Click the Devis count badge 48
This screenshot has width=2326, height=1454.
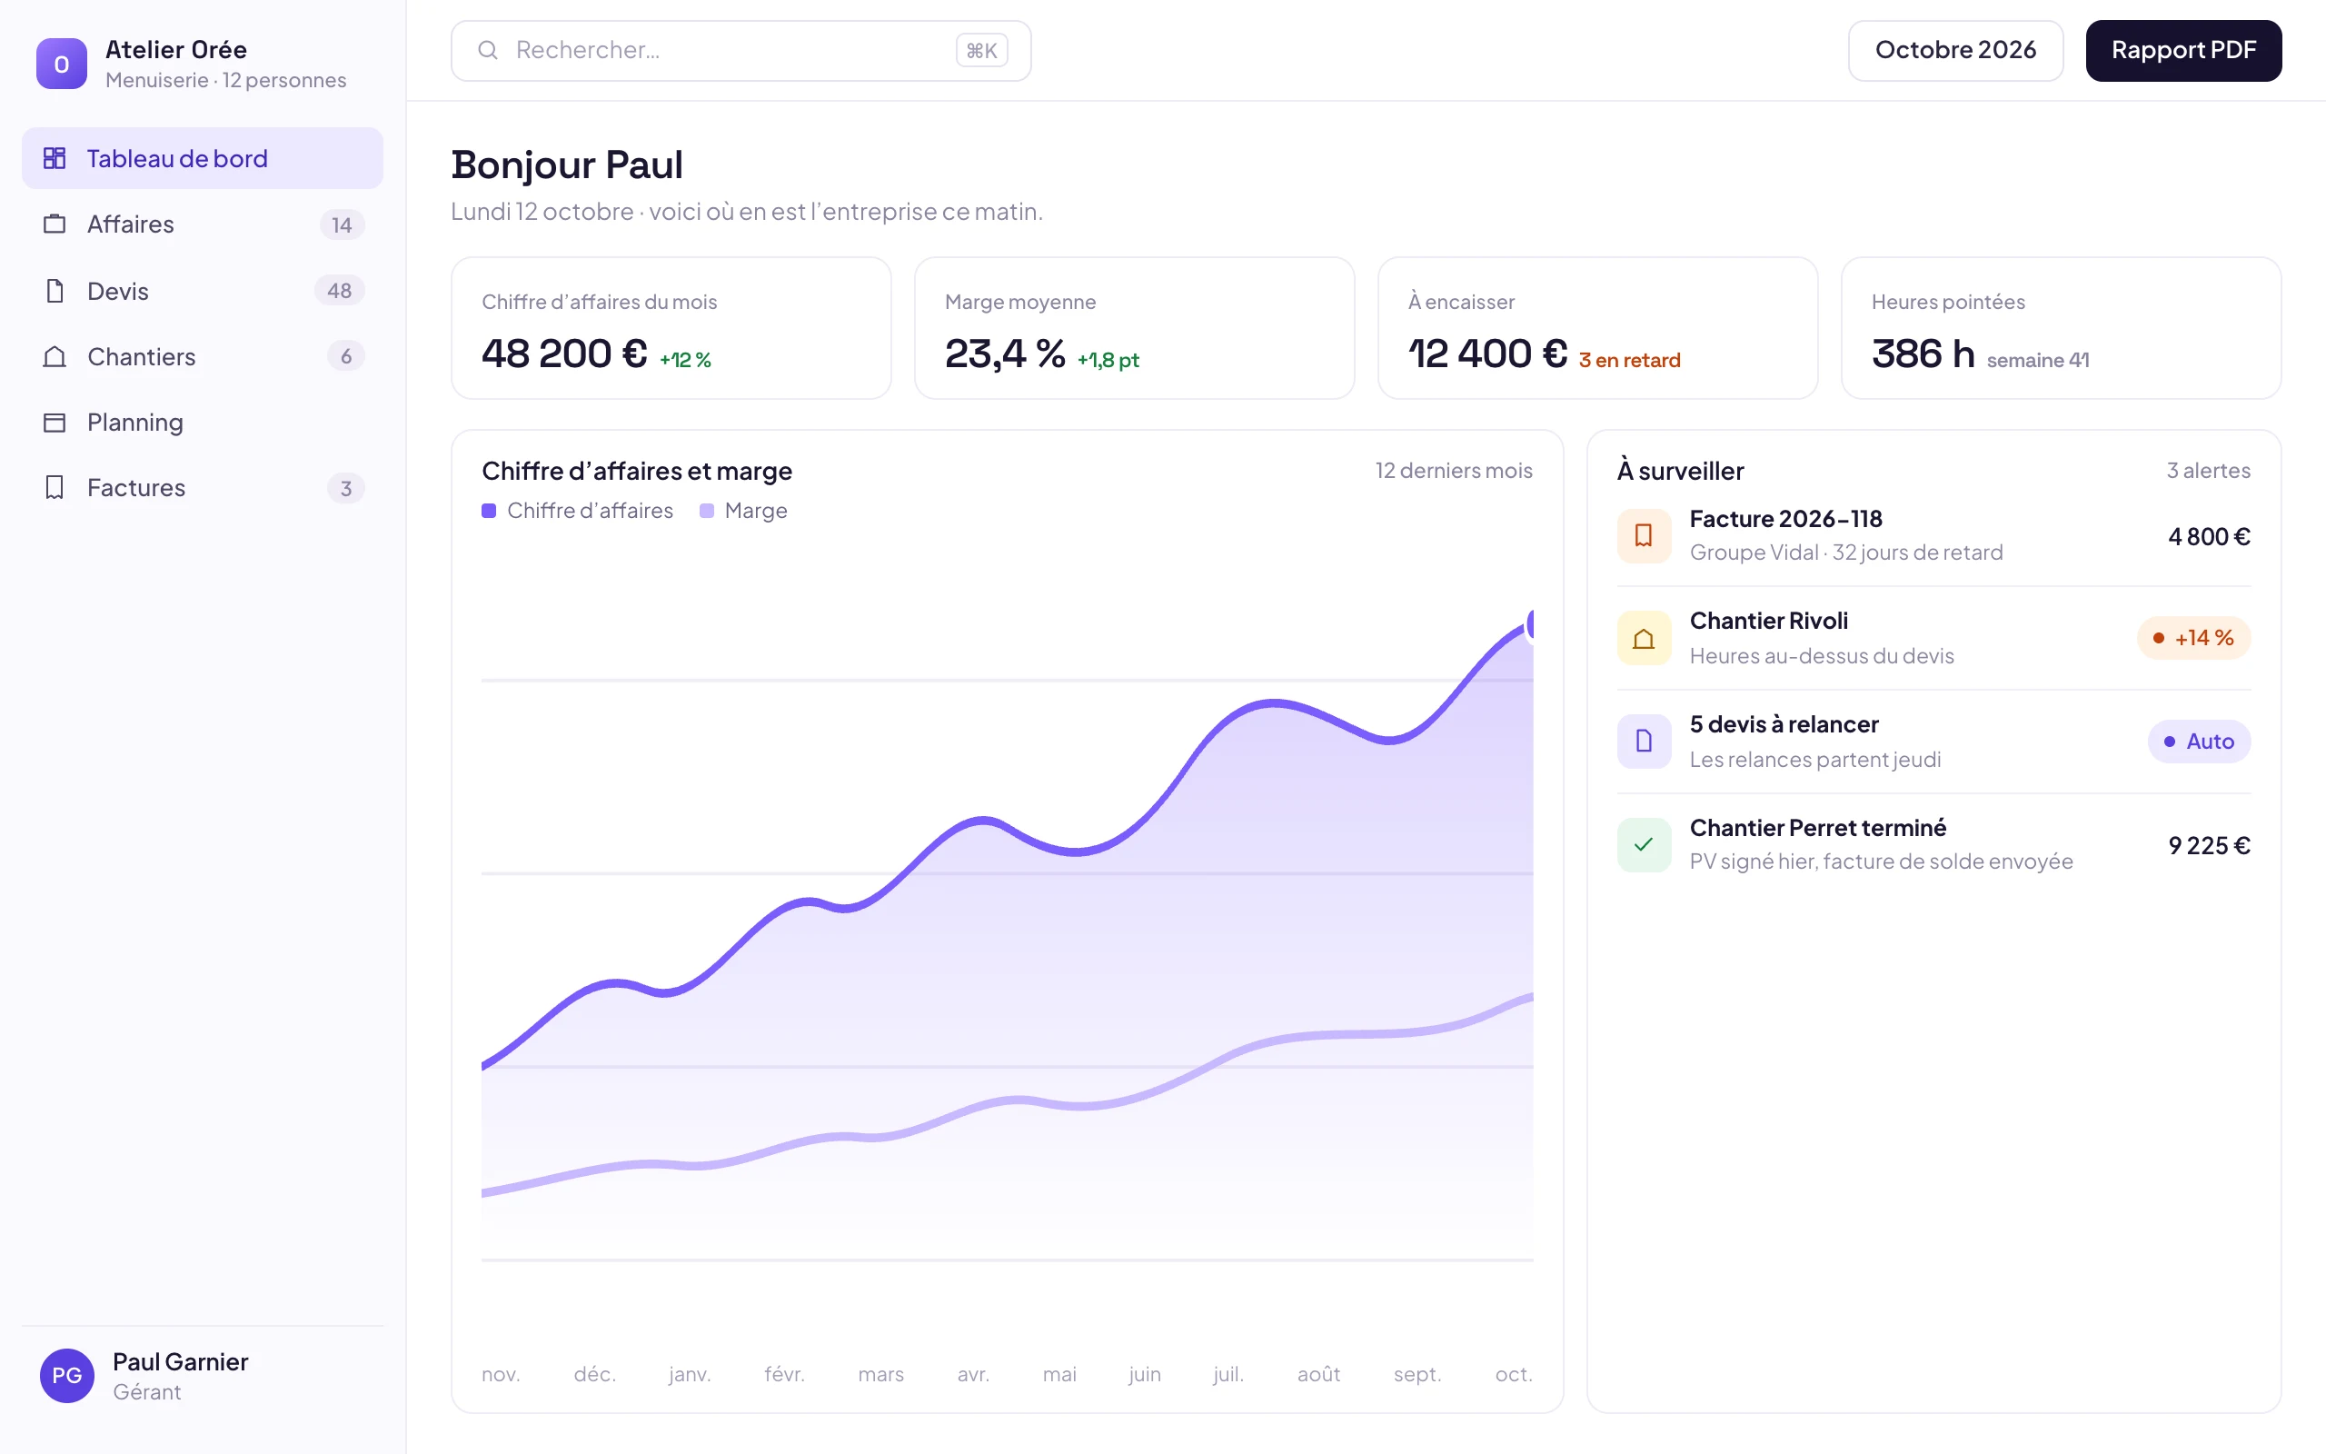pos(339,291)
